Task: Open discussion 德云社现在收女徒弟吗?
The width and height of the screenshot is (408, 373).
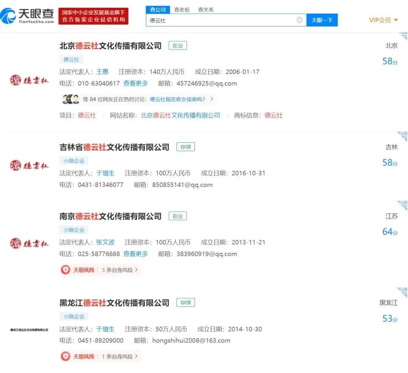Action: (x=178, y=99)
